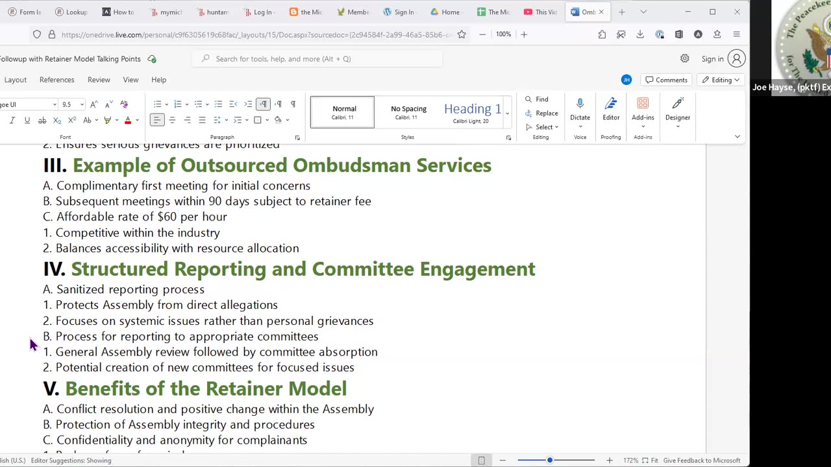
Task: Toggle show paragraph marks
Action: coord(293,104)
